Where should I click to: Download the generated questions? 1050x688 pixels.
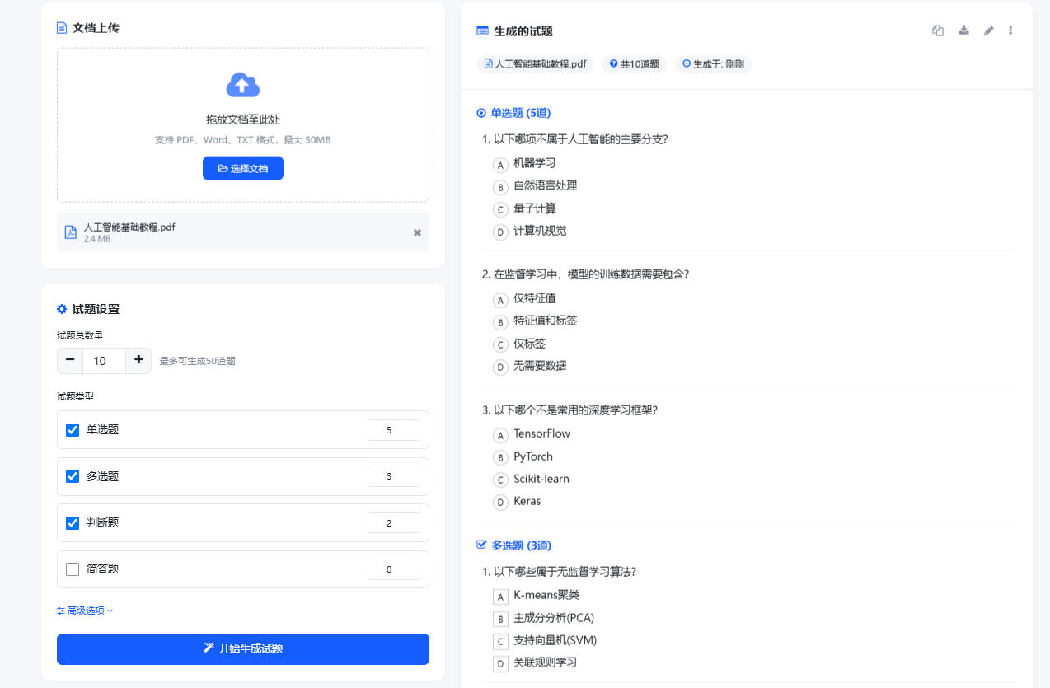pos(963,30)
